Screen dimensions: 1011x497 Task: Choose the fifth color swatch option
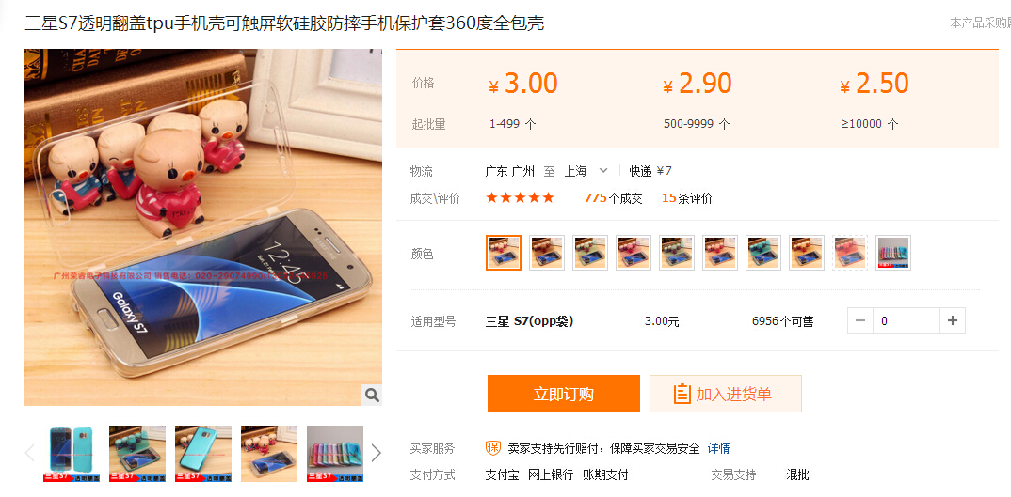(677, 253)
